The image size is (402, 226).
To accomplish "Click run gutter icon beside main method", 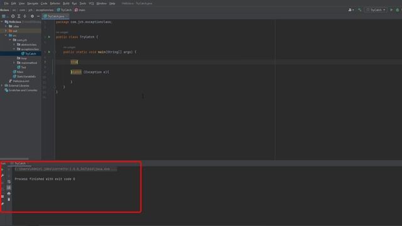I will pyautogui.click(x=49, y=52).
